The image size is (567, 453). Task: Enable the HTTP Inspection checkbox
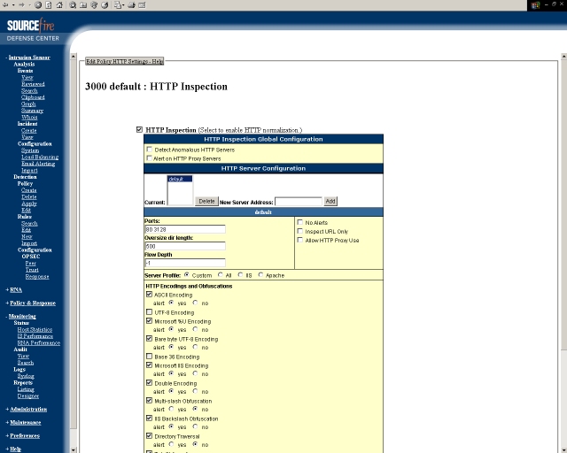point(139,129)
